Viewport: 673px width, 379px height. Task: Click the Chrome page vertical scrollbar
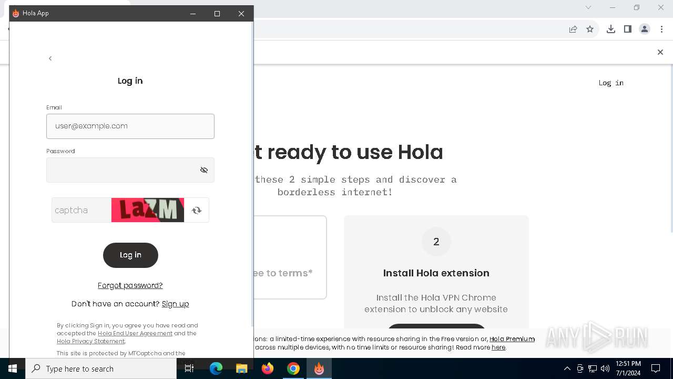671,147
